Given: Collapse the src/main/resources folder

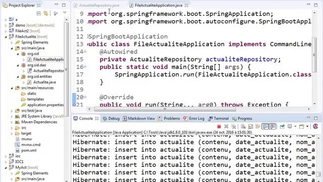Looking at the screenshot, I should click(x=12, y=88).
